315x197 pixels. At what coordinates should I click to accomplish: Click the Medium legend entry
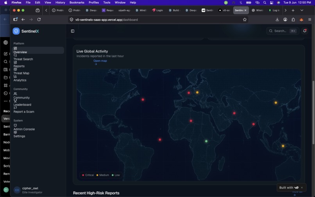tap(103, 175)
